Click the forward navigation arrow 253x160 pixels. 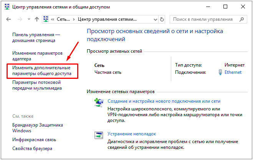point(20,19)
